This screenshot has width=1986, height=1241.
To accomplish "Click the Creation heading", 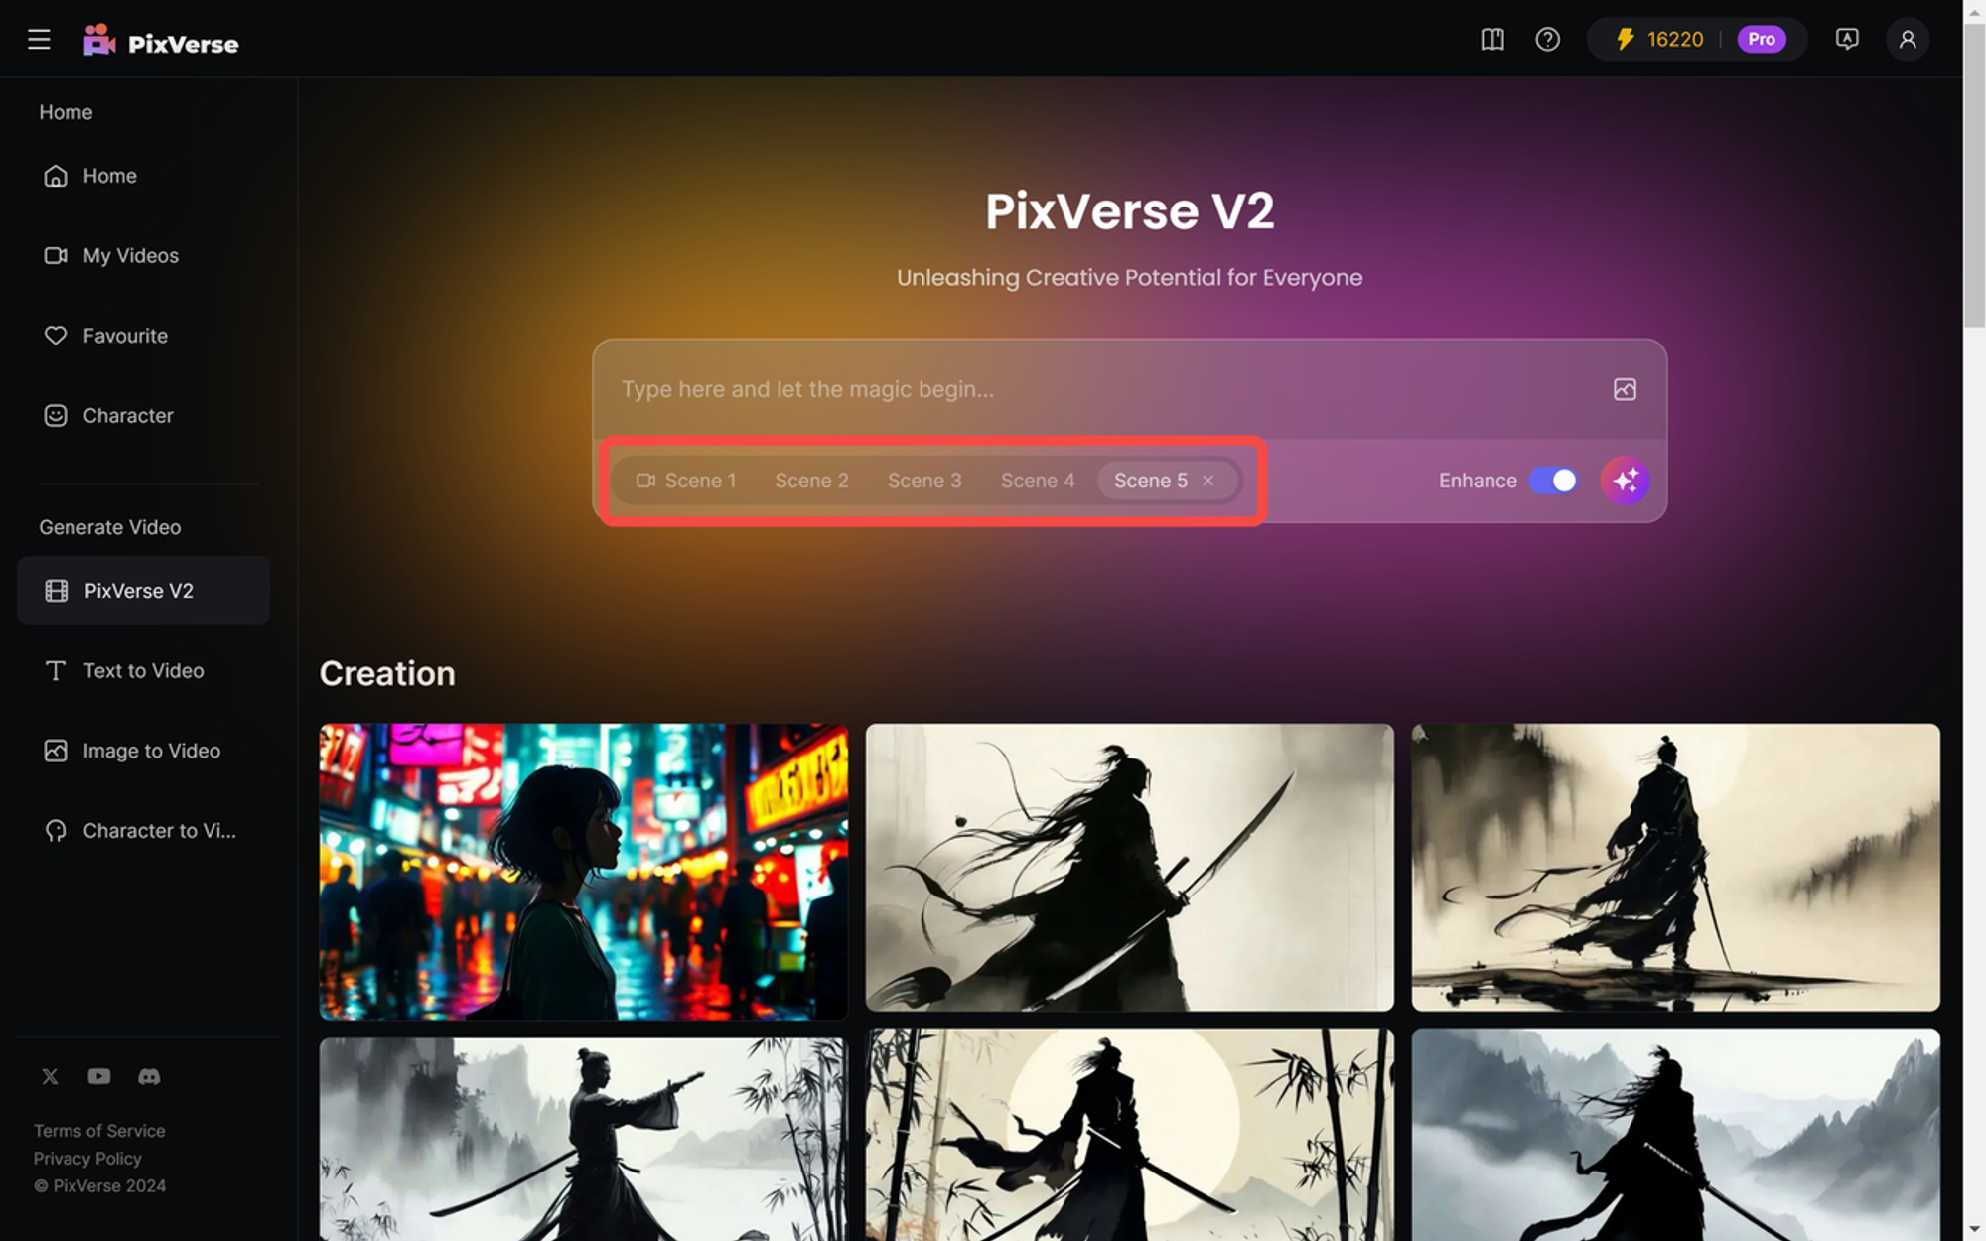I will 387,674.
